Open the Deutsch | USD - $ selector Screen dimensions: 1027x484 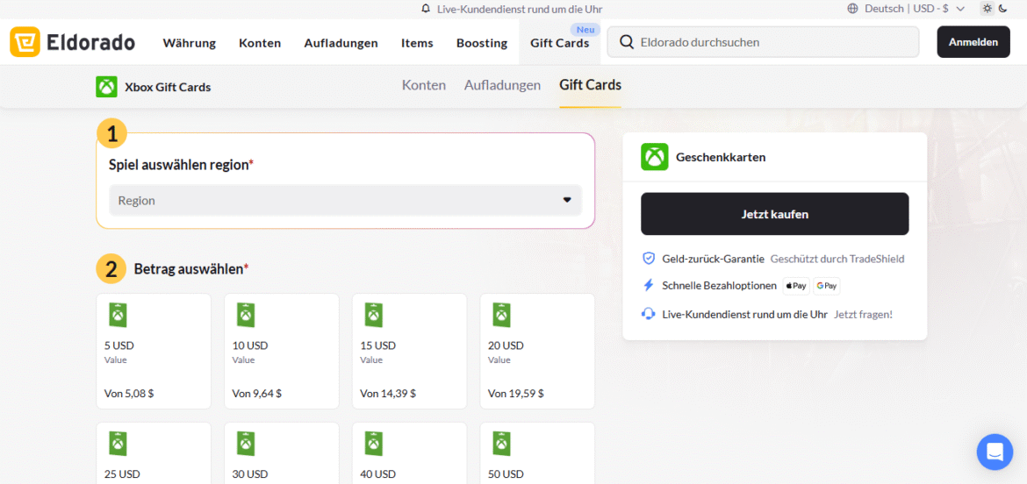pos(915,9)
